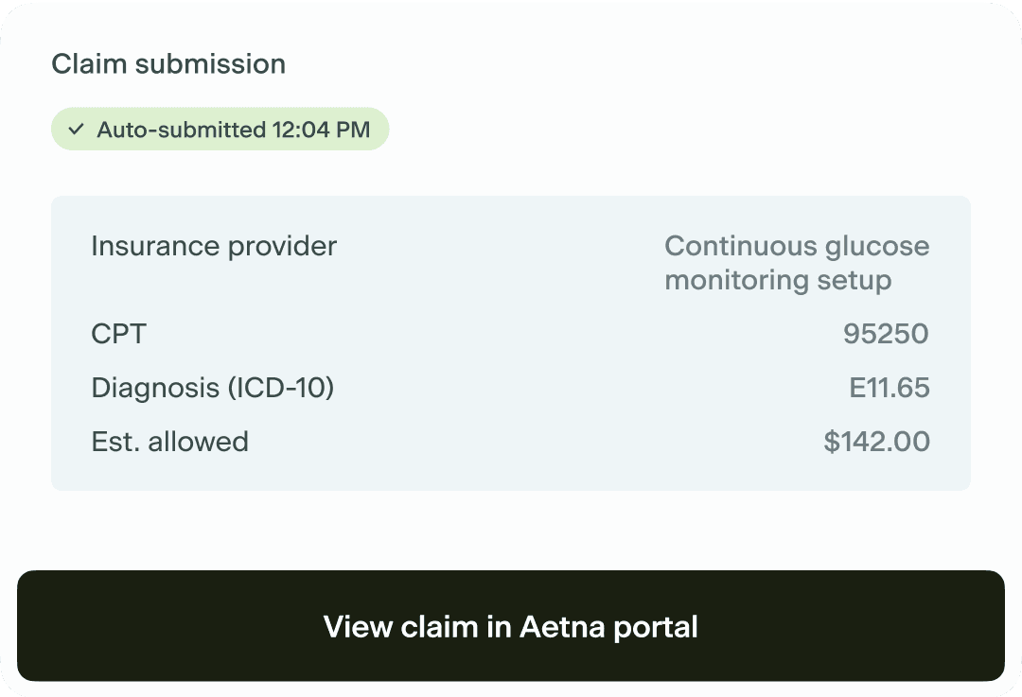Select the CPT code 95250
Viewport: 1022px width, 697px height.
(886, 334)
